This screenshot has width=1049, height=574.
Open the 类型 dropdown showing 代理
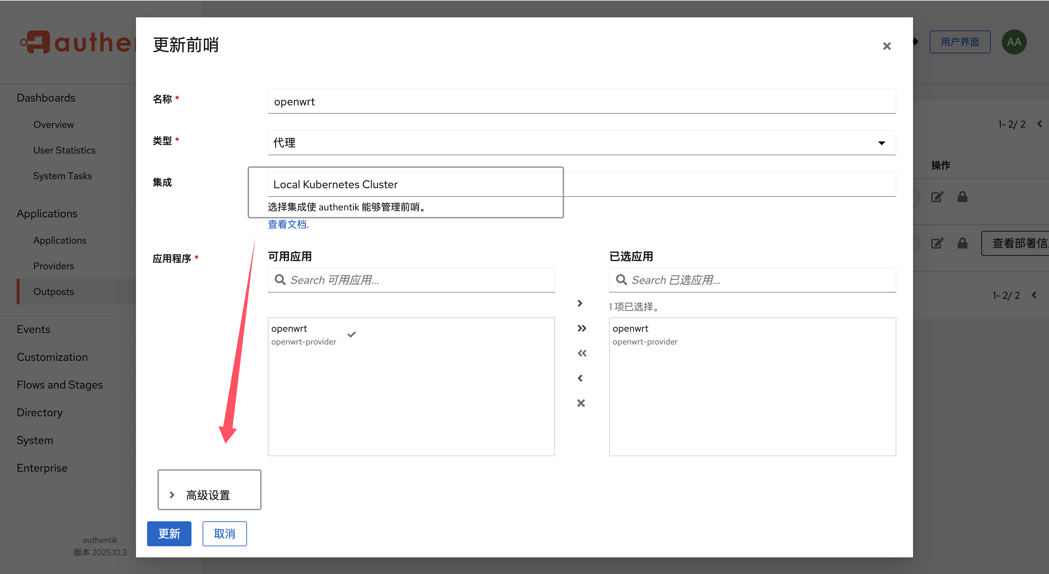pyautogui.click(x=581, y=143)
